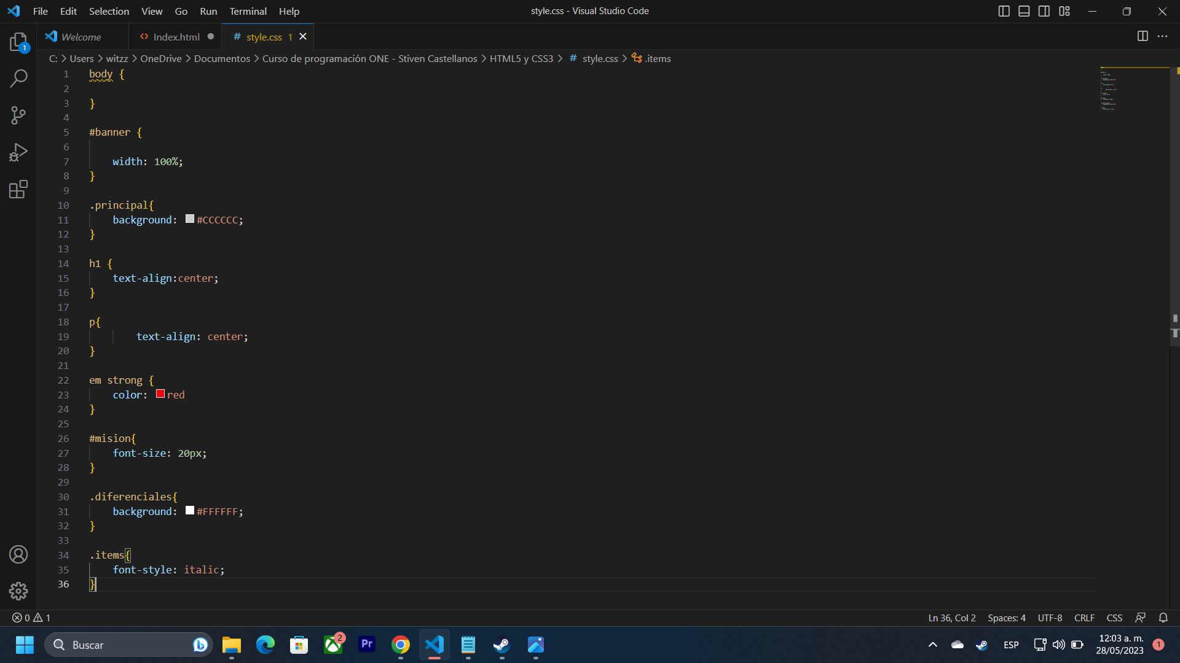Open Microsoft Edge from taskbar

tap(265, 645)
